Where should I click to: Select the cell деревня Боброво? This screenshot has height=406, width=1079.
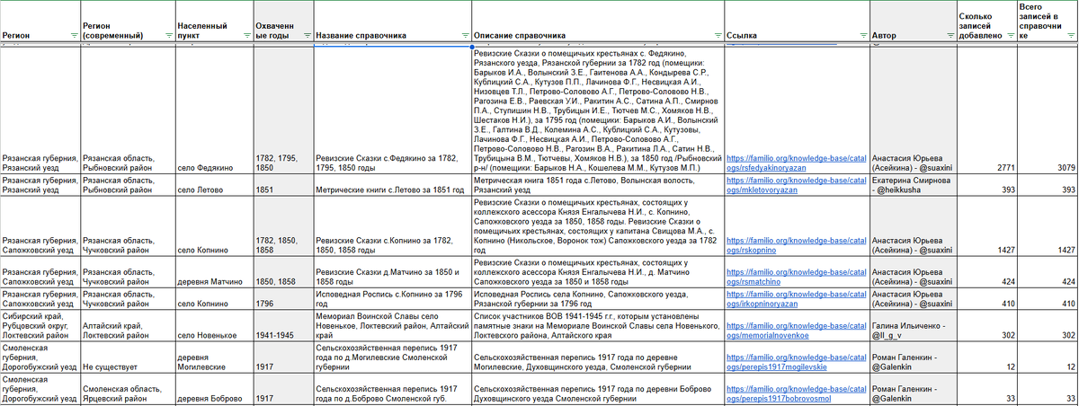pyautogui.click(x=214, y=389)
